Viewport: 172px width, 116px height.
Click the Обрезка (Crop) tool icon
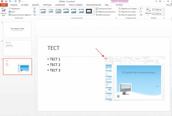[148, 10]
